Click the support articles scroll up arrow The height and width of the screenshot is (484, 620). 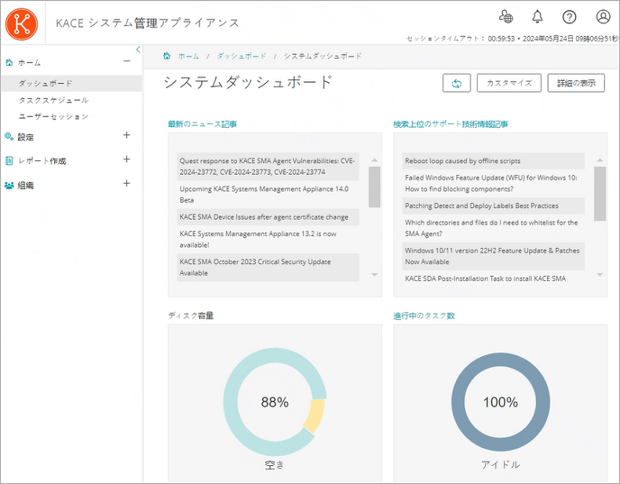coord(600,160)
